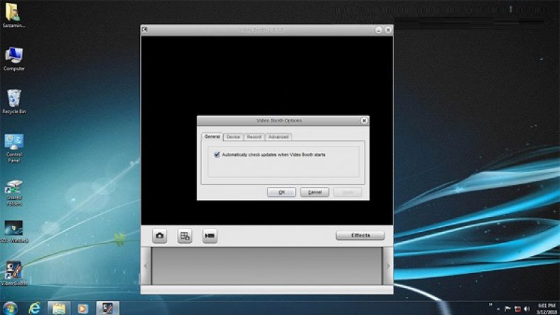Viewport: 560px width, 315px height.
Task: Select the Control Panel desktop icon
Action: click(14, 148)
